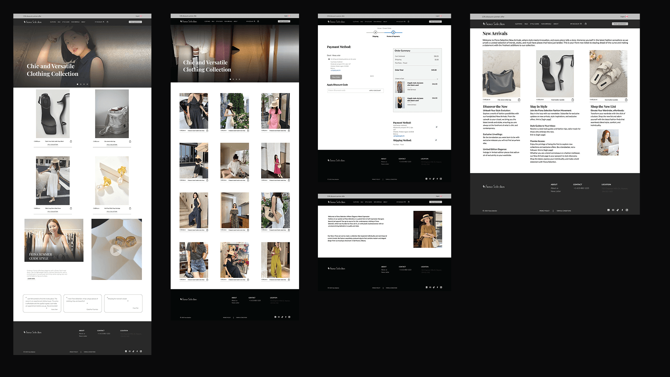This screenshot has width=670, height=377.
Task: Click the Shipping step circle in checkout progress
Action: tap(375, 32)
